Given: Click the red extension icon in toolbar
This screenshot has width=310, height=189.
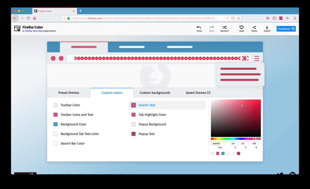Looking at the screenshot, I should click(281, 18).
